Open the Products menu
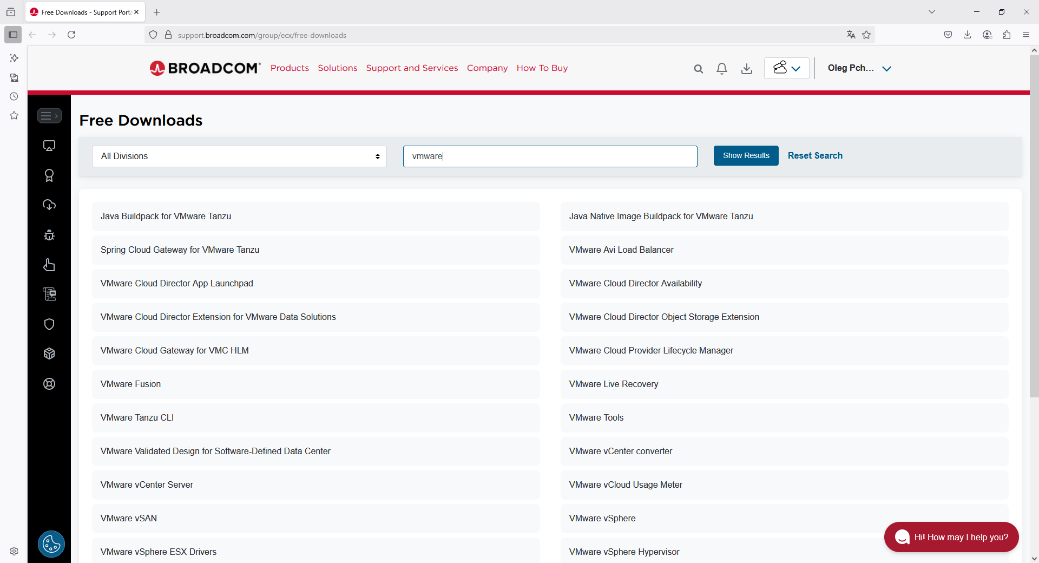 (290, 68)
